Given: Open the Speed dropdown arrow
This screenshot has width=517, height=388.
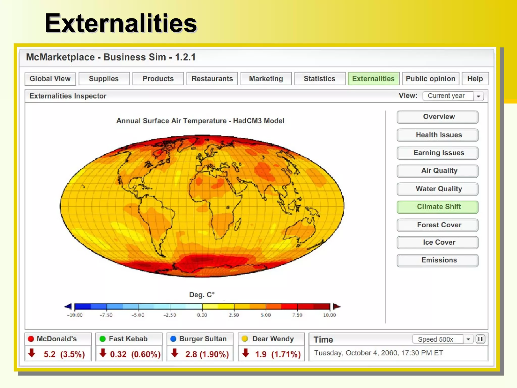Looking at the screenshot, I should point(468,339).
